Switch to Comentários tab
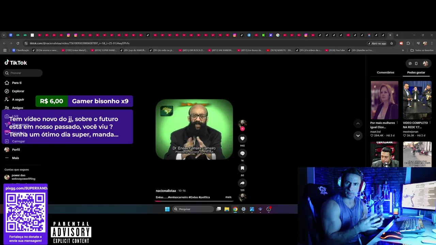The width and height of the screenshot is (436, 245). coord(385,72)
